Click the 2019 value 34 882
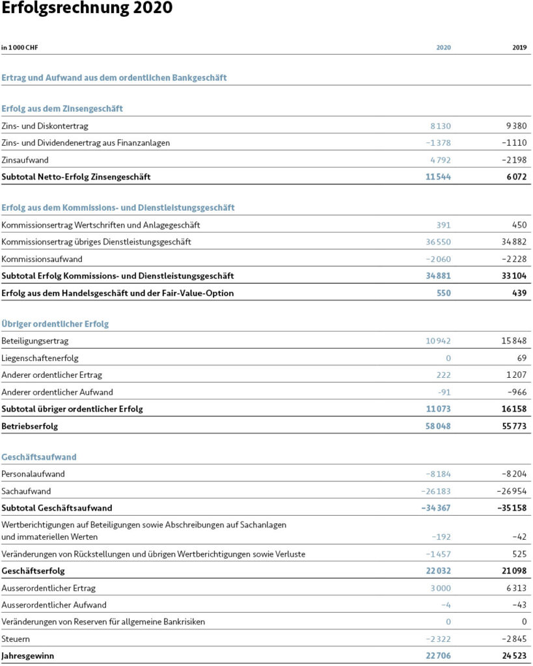 point(513,242)
